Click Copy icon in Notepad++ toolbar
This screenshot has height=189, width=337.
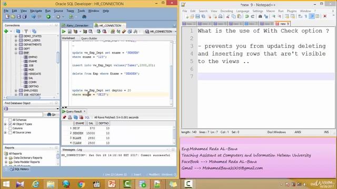(234, 16)
